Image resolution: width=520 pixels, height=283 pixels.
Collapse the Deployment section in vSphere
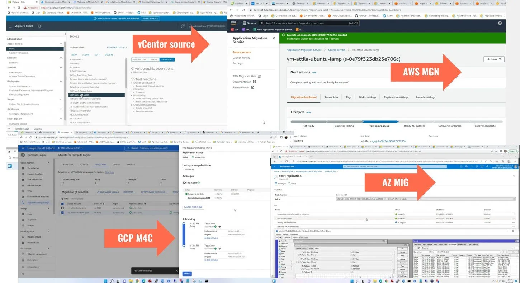[61, 81]
